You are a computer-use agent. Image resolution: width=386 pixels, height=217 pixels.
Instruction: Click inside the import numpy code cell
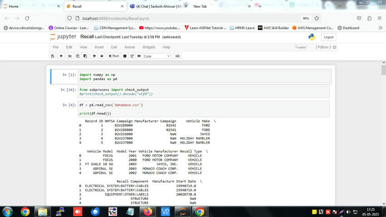click(203, 77)
